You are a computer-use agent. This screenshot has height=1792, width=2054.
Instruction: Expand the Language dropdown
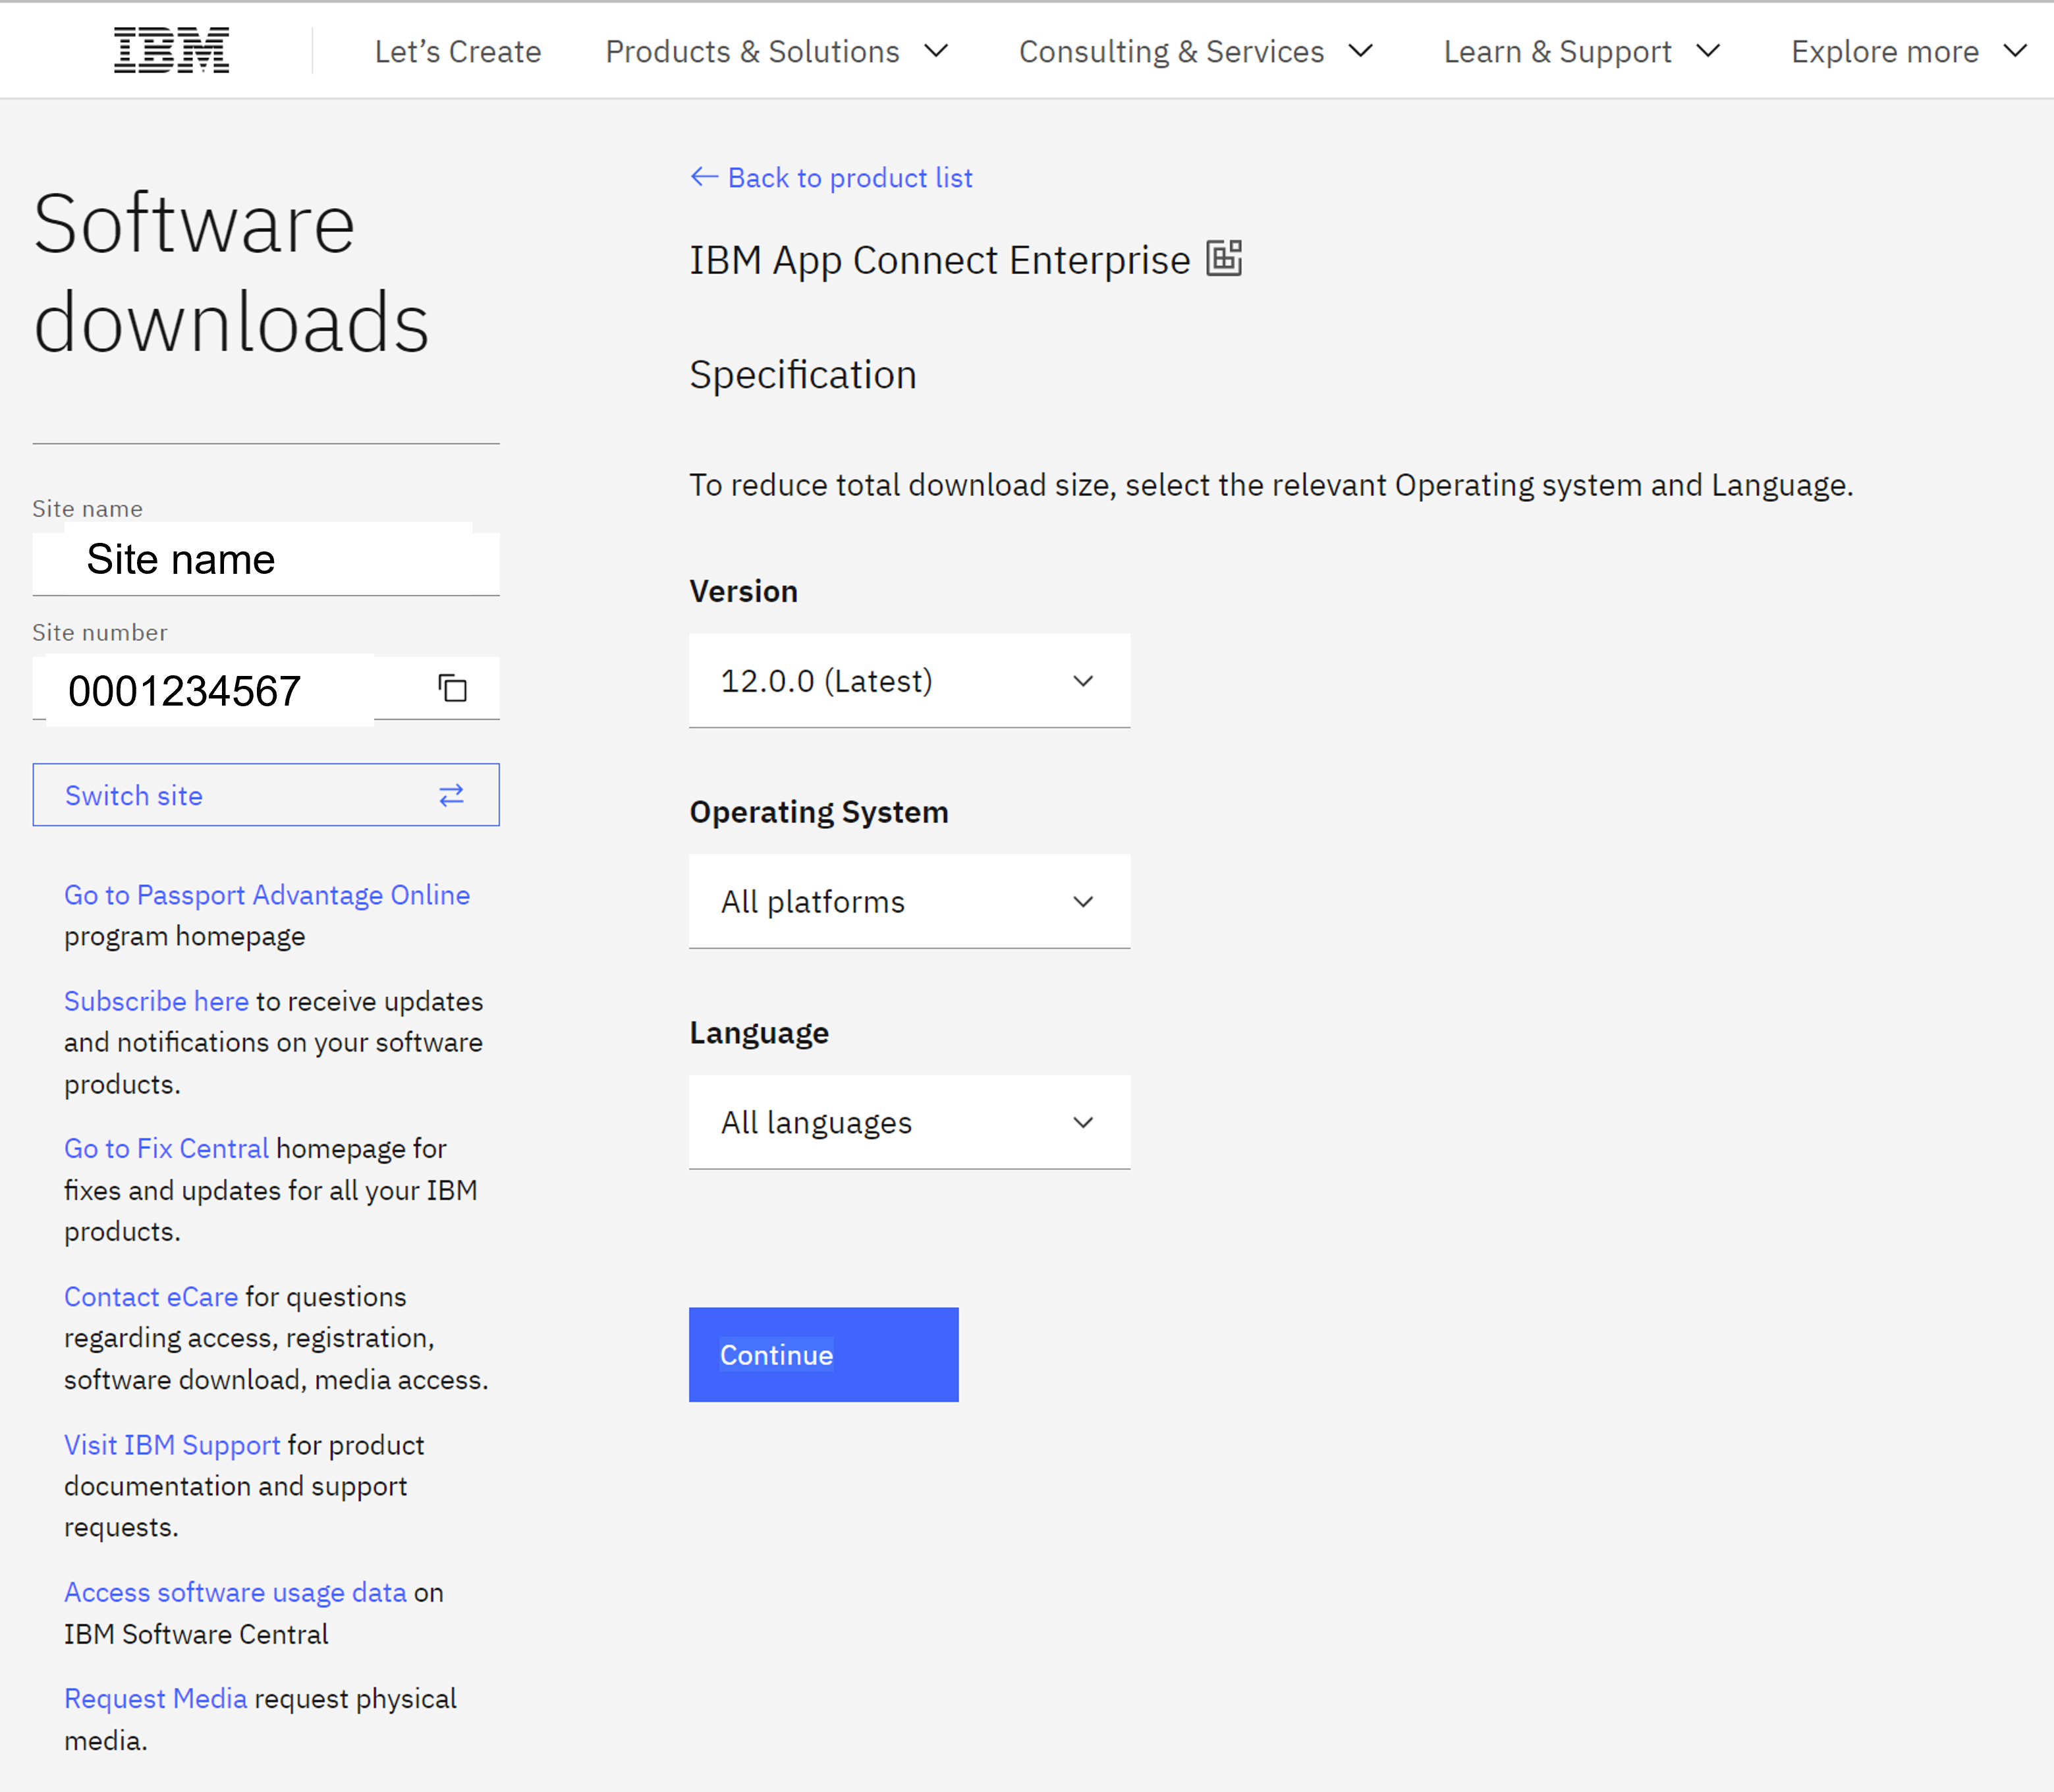909,1123
